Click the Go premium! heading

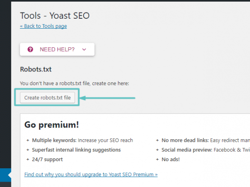(52, 125)
